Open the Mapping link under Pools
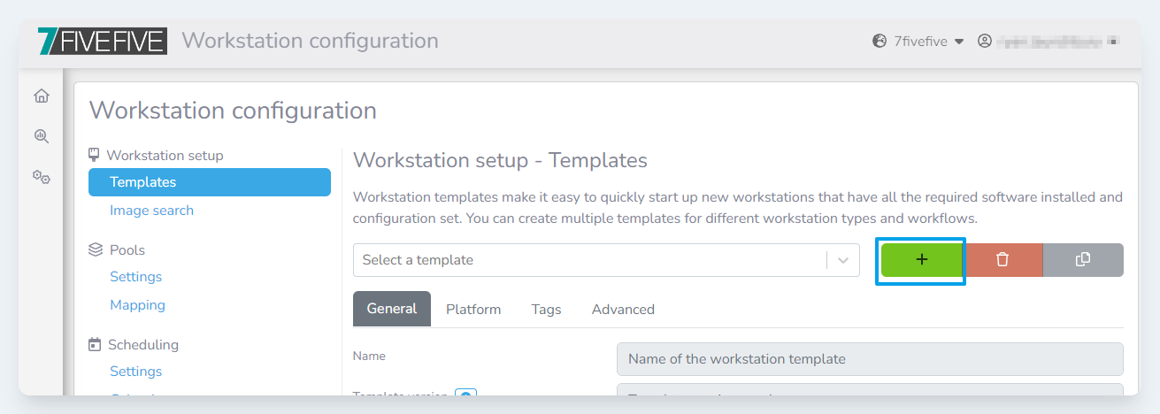Screen dimensions: 1160x414 [137, 305]
